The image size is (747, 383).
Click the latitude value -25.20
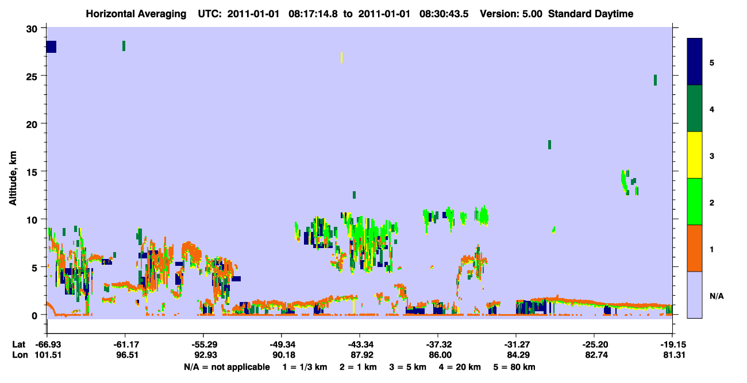[594, 345]
